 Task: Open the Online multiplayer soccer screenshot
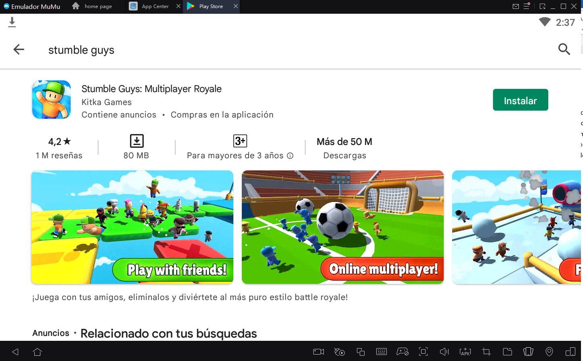pos(342,227)
